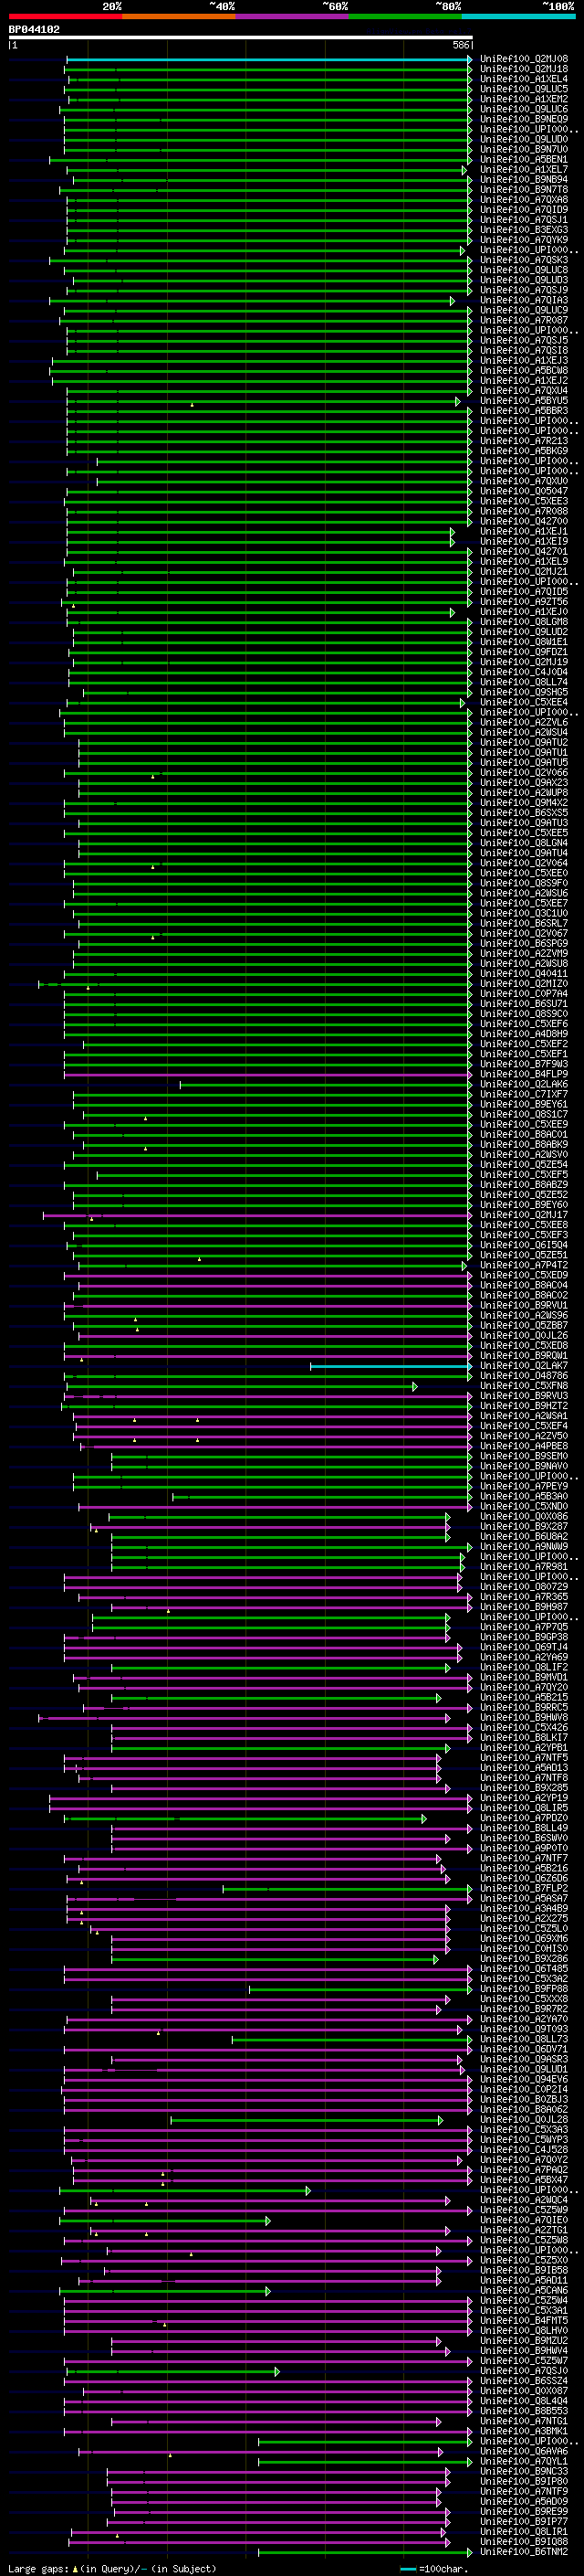Select the UniRef100_A1XEL7 label

point(524,170)
